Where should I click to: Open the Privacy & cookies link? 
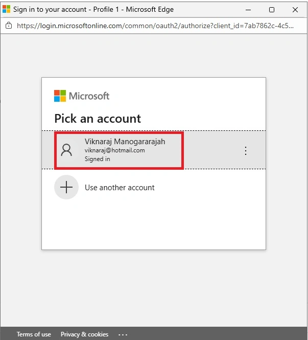[84, 334]
